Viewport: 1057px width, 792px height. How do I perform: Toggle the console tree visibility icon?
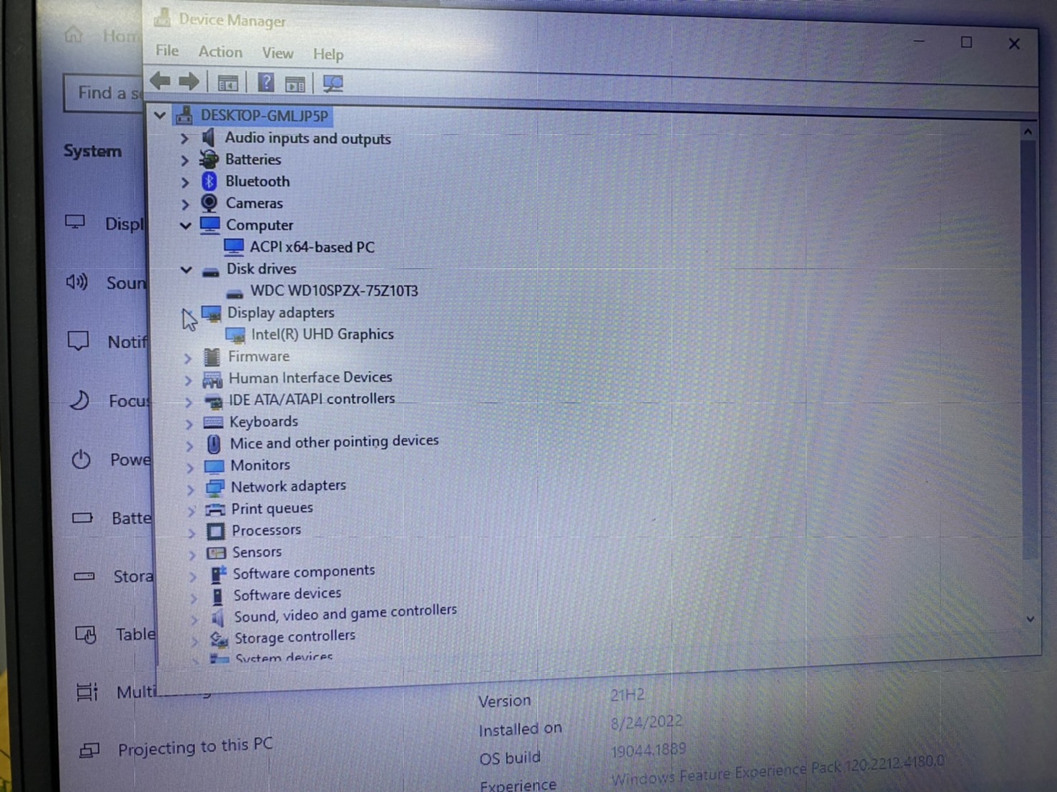pyautogui.click(x=227, y=82)
